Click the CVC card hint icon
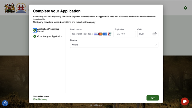The width and height of the screenshot is (192, 108). (154, 34)
